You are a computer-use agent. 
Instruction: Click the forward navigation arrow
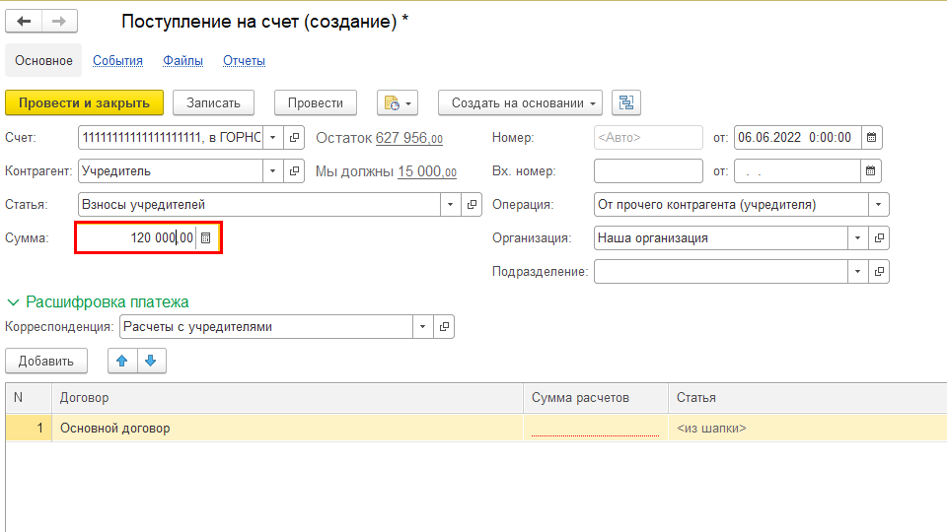tap(59, 22)
